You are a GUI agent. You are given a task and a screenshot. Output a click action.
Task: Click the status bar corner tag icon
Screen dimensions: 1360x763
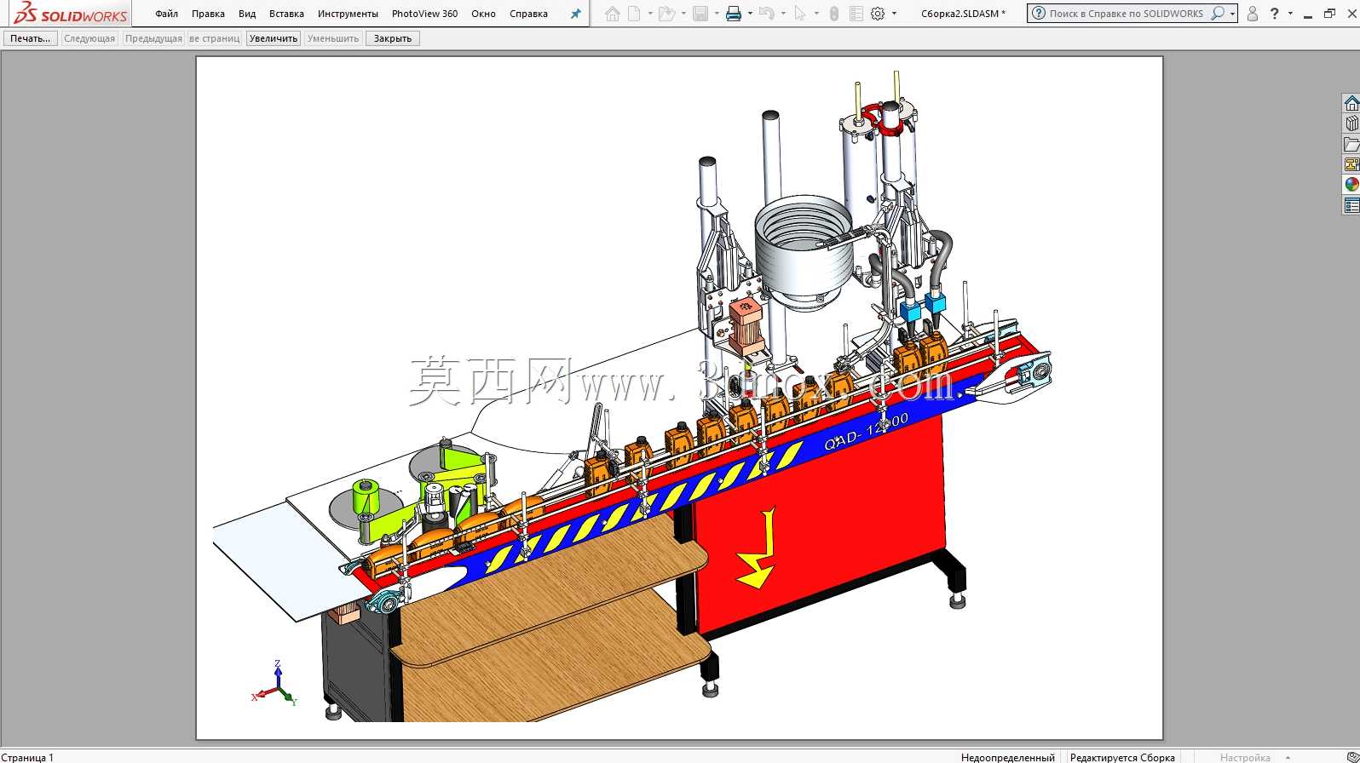[1351, 757]
